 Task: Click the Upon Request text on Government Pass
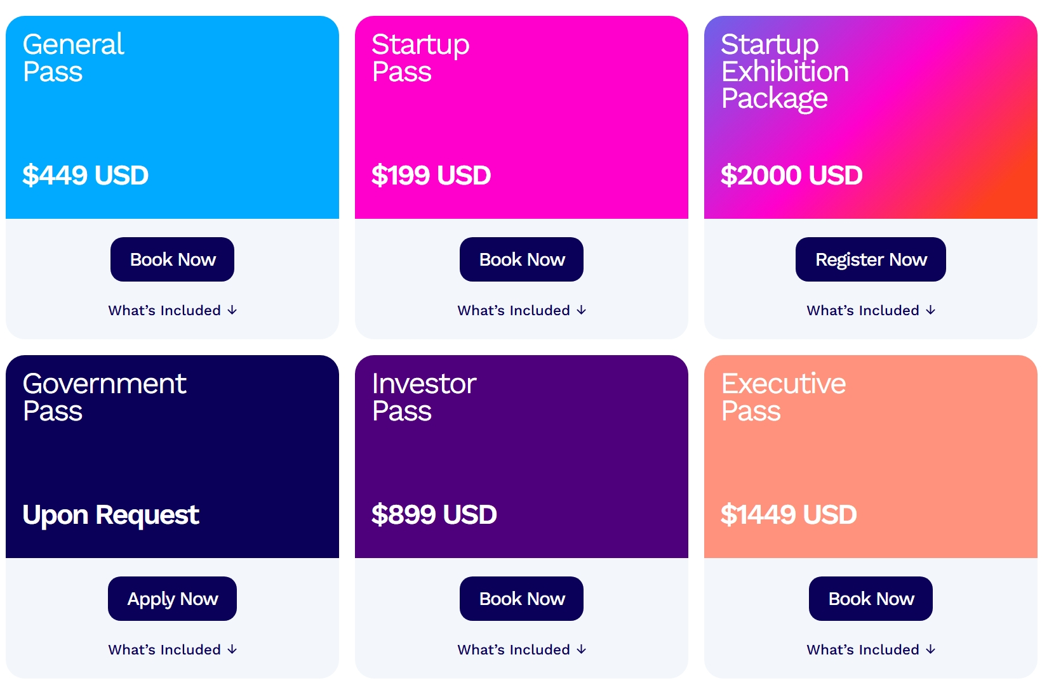(111, 515)
